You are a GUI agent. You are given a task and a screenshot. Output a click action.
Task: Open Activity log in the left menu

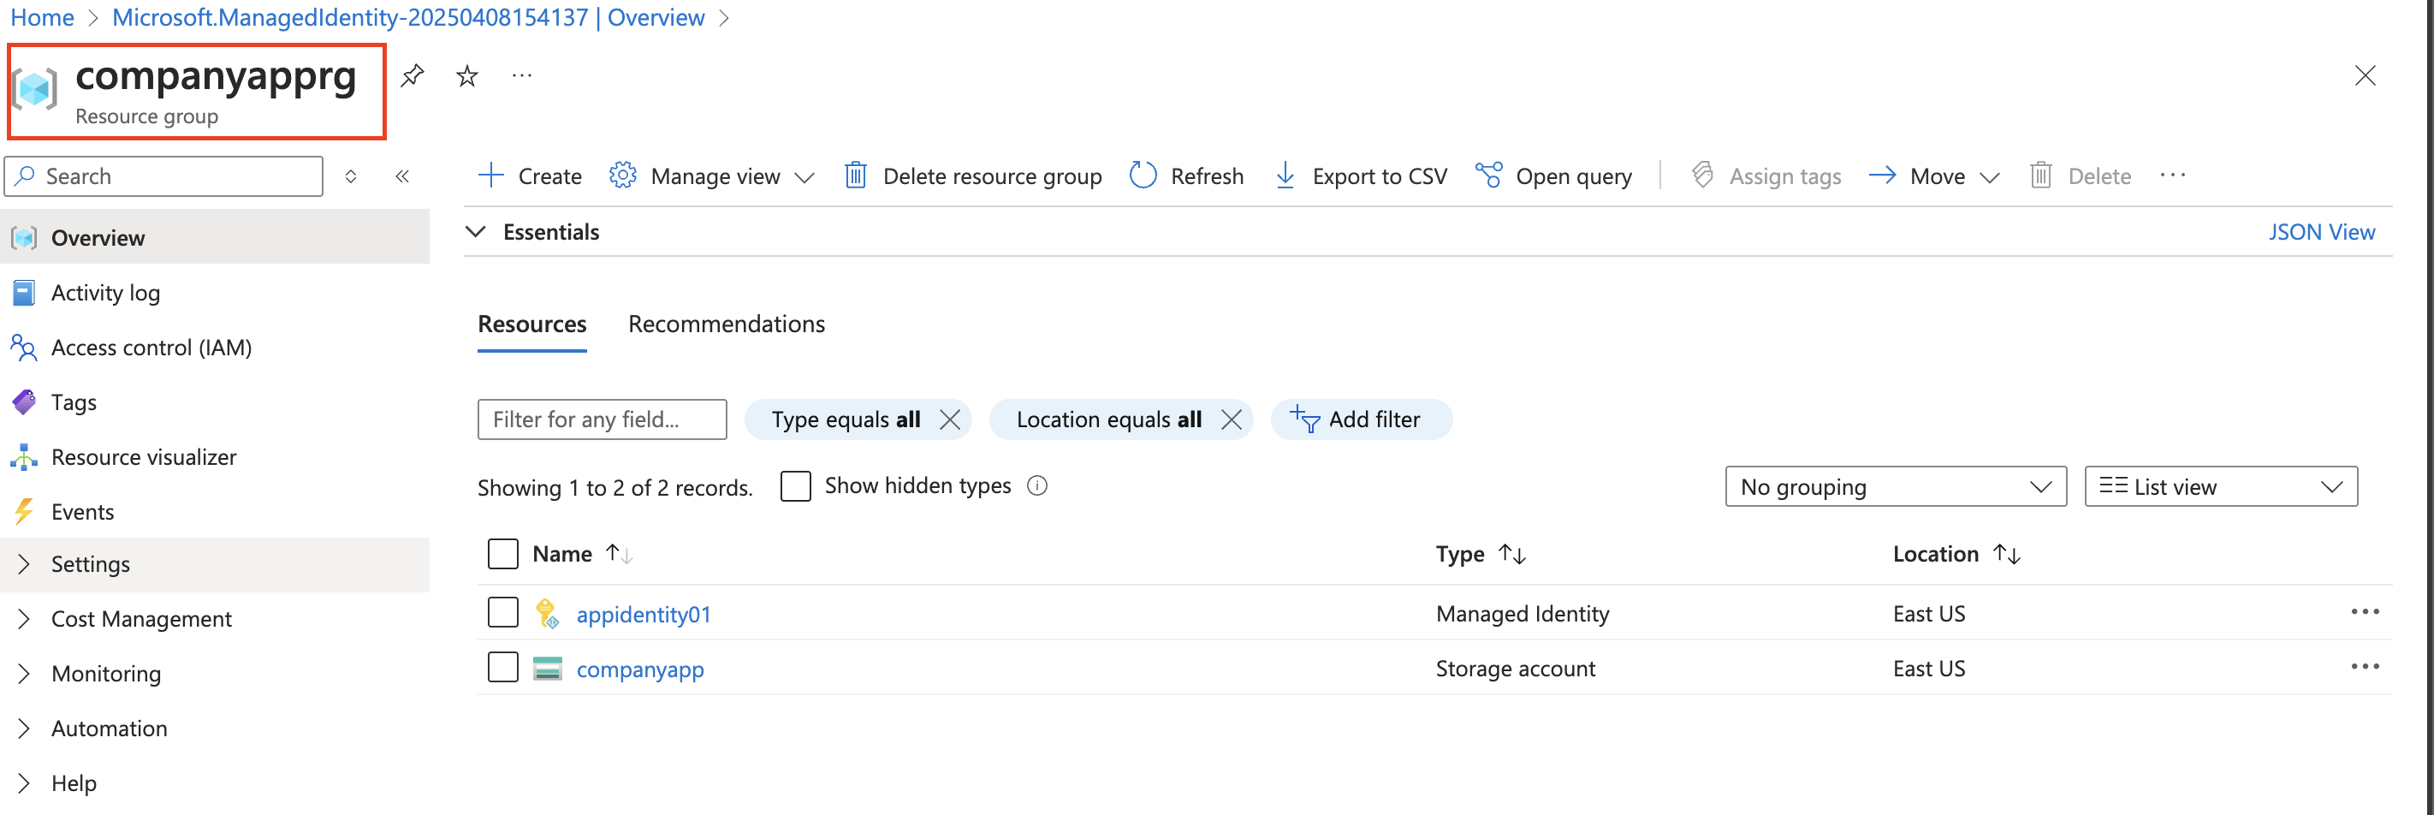[216, 292]
